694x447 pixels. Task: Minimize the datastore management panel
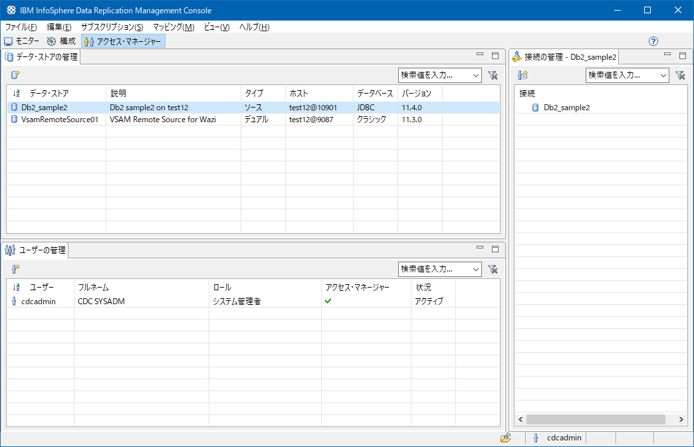click(x=480, y=55)
